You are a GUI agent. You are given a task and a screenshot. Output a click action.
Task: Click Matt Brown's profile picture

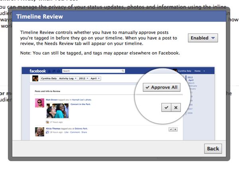(39, 103)
